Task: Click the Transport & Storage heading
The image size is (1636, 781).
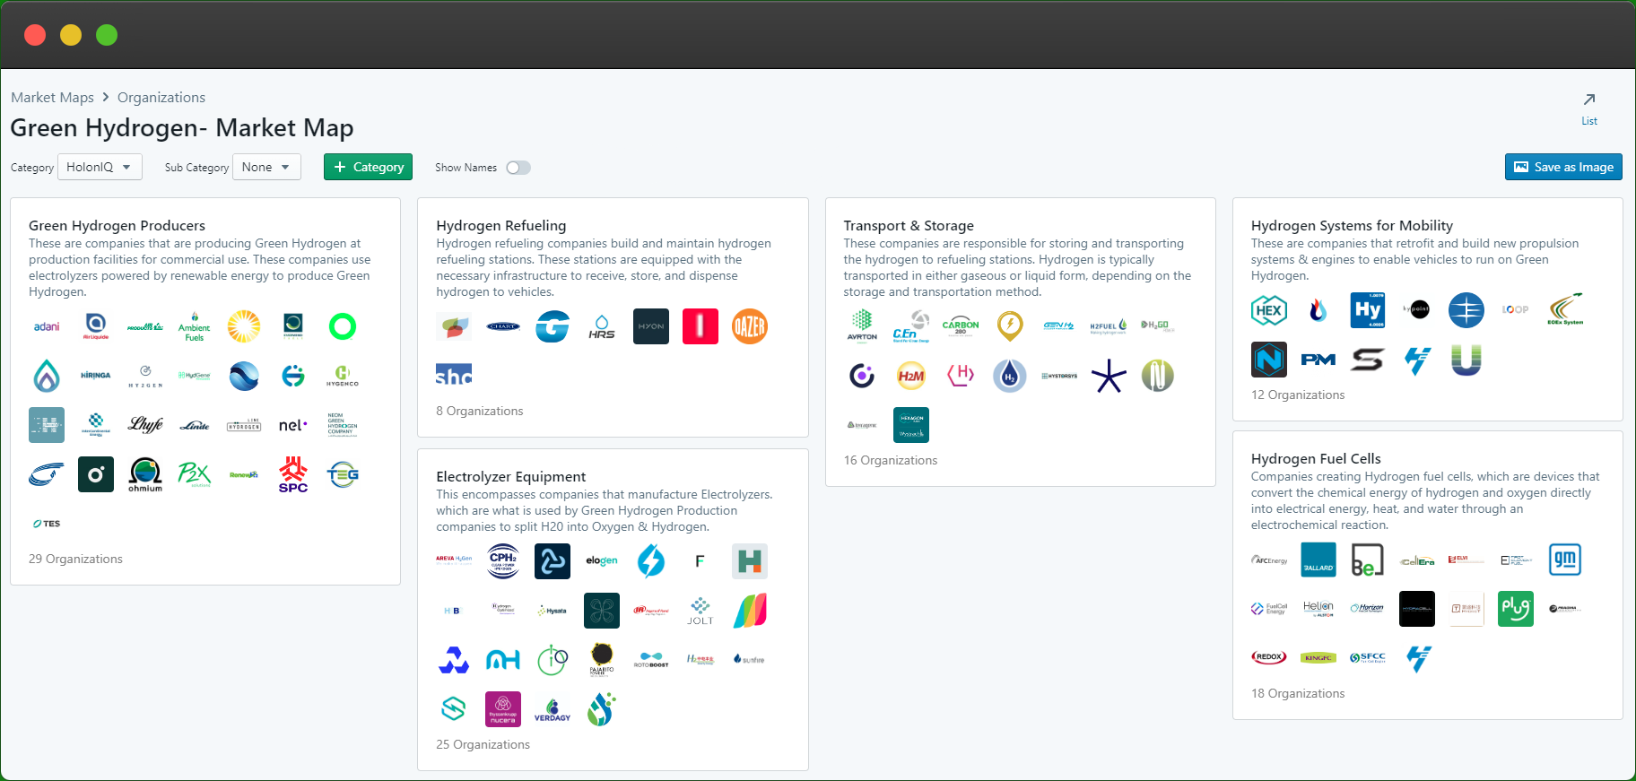Action: pyautogui.click(x=909, y=226)
